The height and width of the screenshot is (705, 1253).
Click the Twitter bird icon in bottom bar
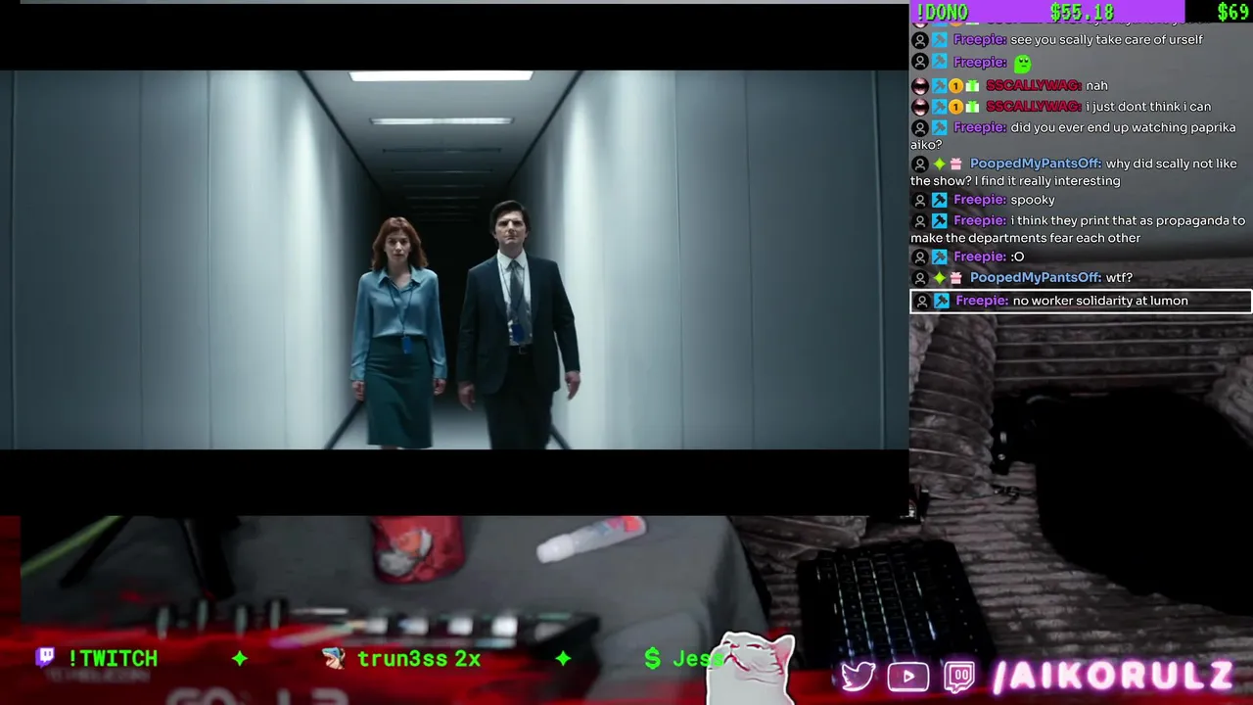click(x=858, y=677)
